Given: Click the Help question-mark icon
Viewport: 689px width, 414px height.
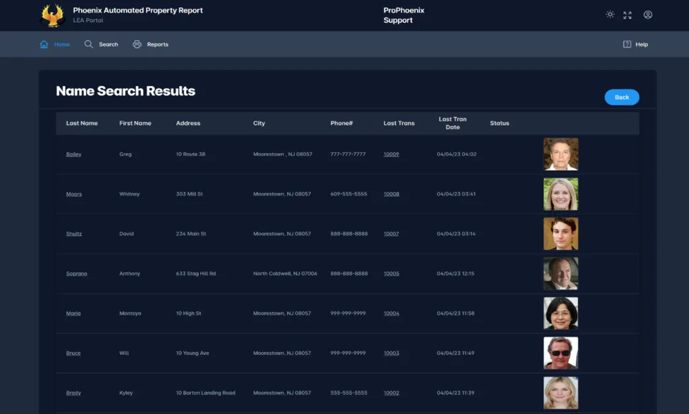Looking at the screenshot, I should click(x=627, y=44).
